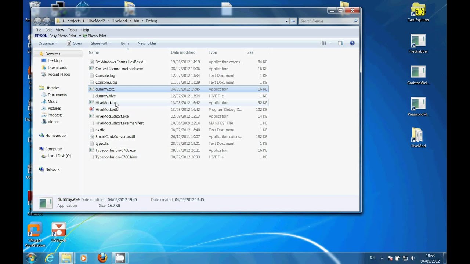The height and width of the screenshot is (264, 470).
Task: Select USBlyzer desktop icon
Action: pyautogui.click(x=59, y=233)
